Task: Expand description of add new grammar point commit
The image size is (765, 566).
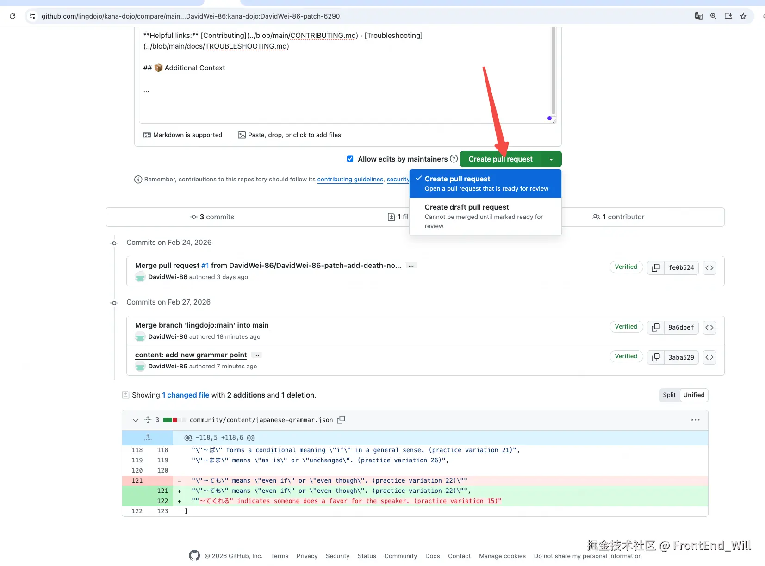Action: (257, 355)
